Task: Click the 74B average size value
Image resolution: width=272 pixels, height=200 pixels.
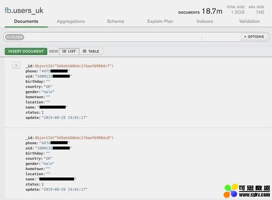Action: point(260,12)
